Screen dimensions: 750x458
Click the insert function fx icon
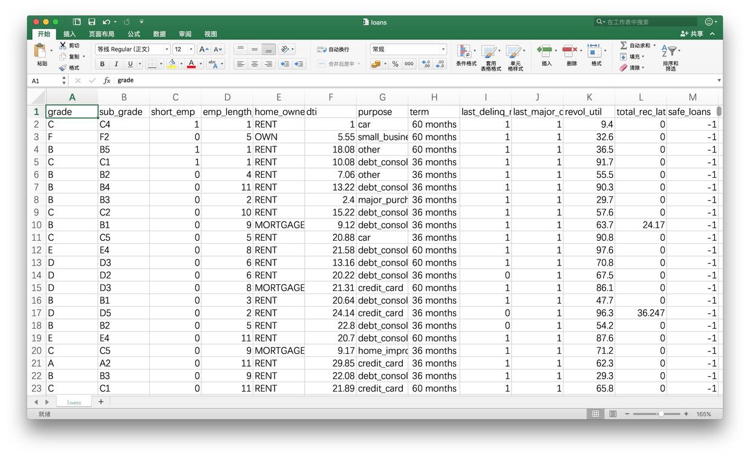(x=107, y=80)
